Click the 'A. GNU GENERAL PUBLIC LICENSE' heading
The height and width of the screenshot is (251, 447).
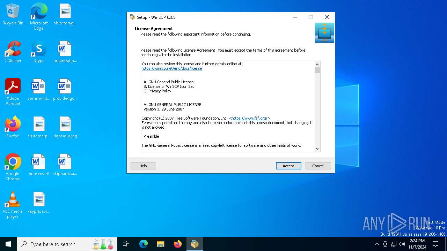(x=173, y=105)
